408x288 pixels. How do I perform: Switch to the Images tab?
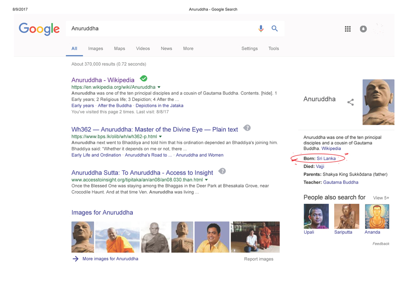click(x=96, y=48)
